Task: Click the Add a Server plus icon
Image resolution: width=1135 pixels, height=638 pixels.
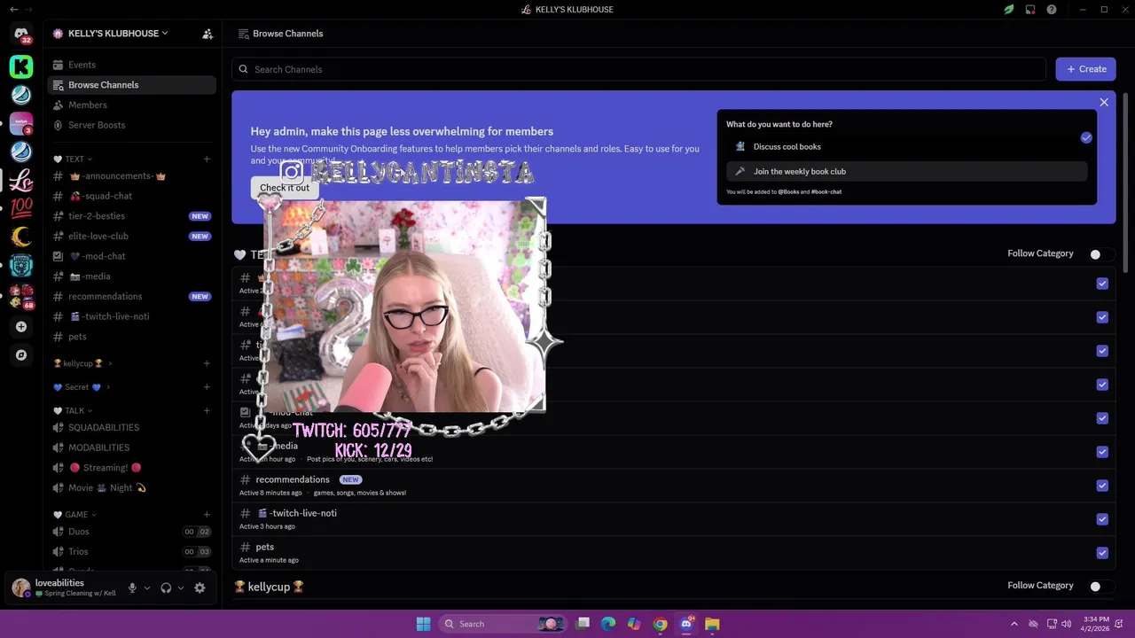Action: (21, 327)
